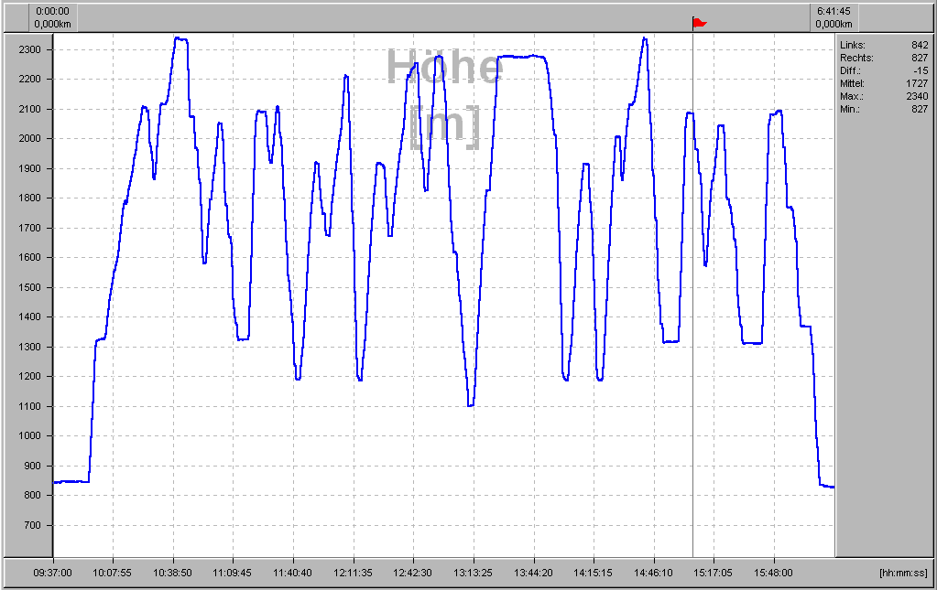Click the 700 label on altitude axis
The image size is (937, 590).
coord(33,526)
